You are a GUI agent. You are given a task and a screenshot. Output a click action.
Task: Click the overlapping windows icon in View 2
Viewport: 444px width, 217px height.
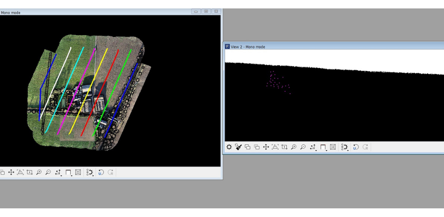[247, 147]
